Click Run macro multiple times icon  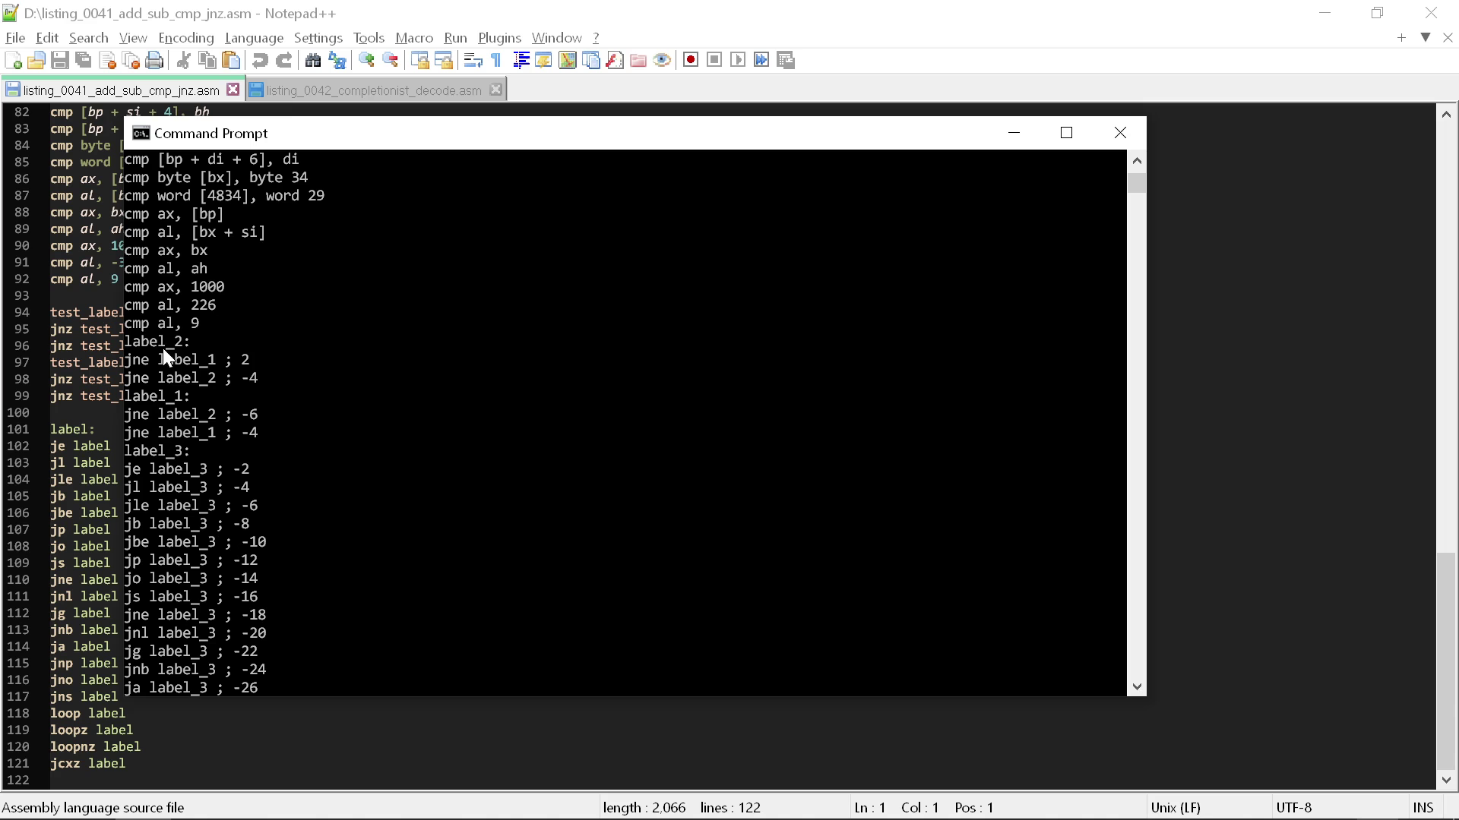(761, 60)
